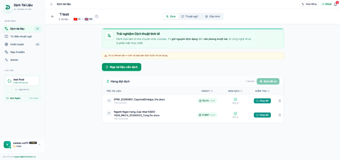Click the Dịch Tài Liệu app logo
Viewport: 340px width, 160px height.
click(x=8, y=7)
